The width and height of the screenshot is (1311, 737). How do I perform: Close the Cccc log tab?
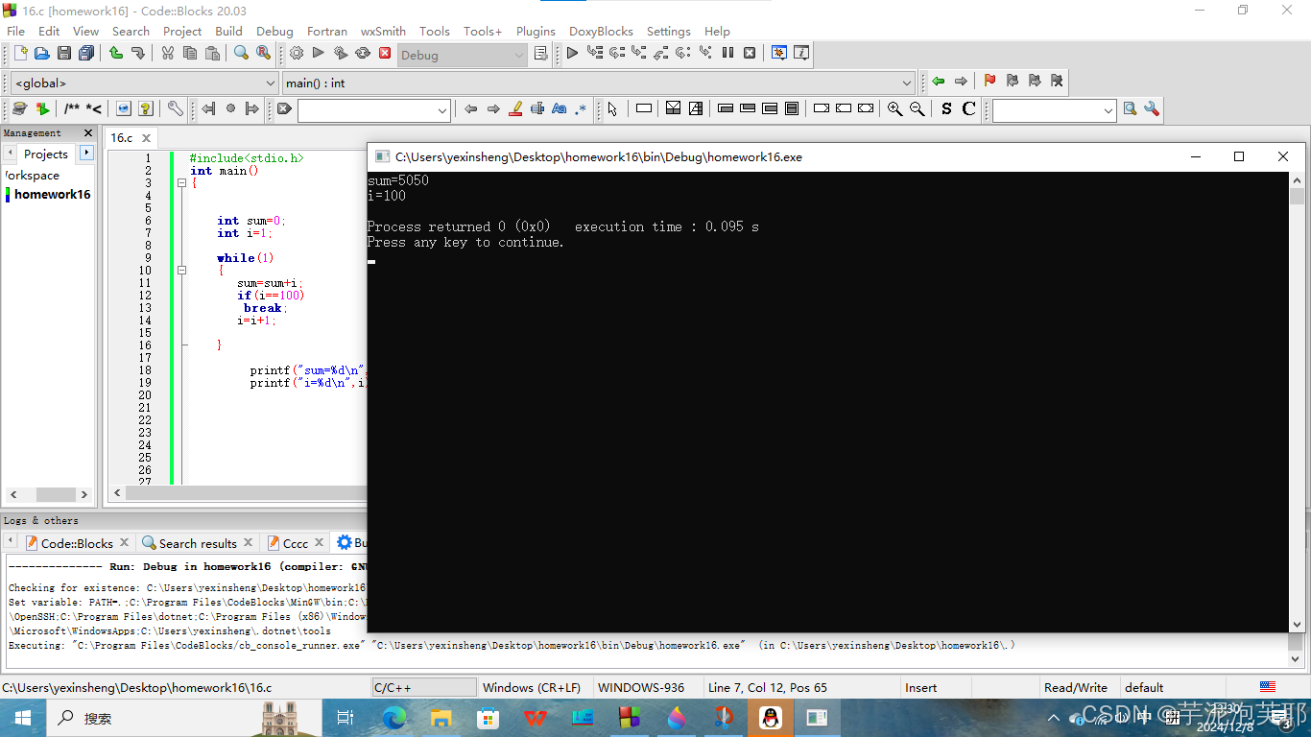[x=320, y=543]
